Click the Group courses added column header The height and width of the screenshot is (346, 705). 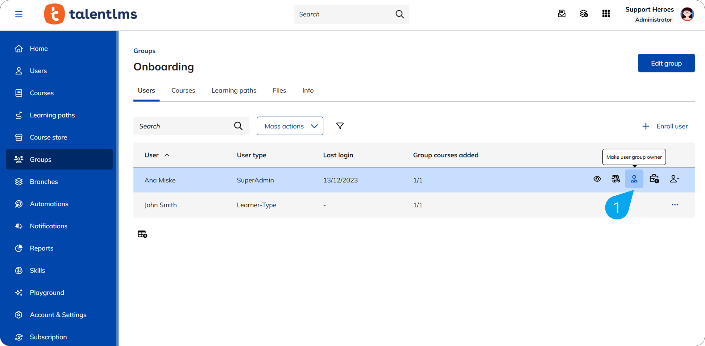(446, 155)
